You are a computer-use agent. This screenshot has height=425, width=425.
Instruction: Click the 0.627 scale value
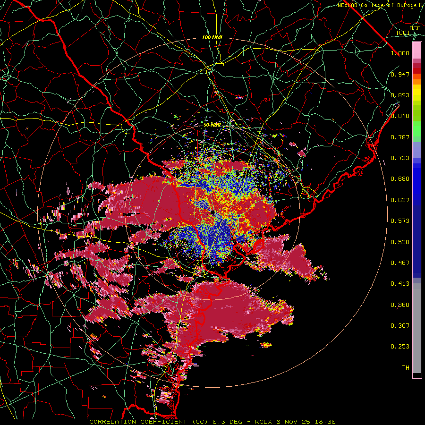coord(400,200)
